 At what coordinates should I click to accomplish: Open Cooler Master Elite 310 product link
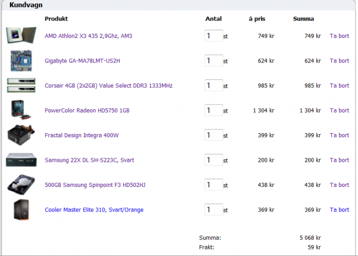[94, 210]
